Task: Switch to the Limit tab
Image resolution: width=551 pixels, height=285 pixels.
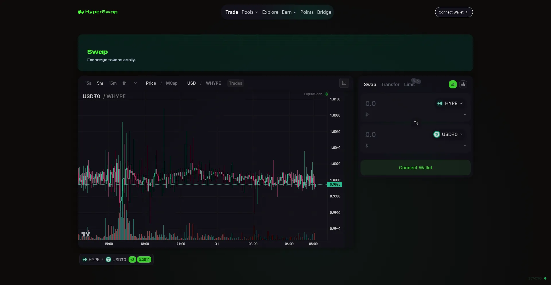Action: click(x=409, y=84)
